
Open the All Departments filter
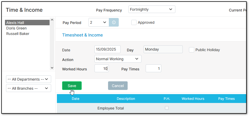(28, 79)
